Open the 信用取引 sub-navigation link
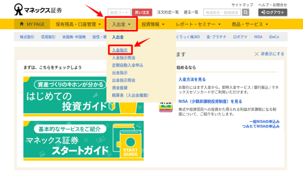The width and height of the screenshot is (303, 171). point(48,37)
